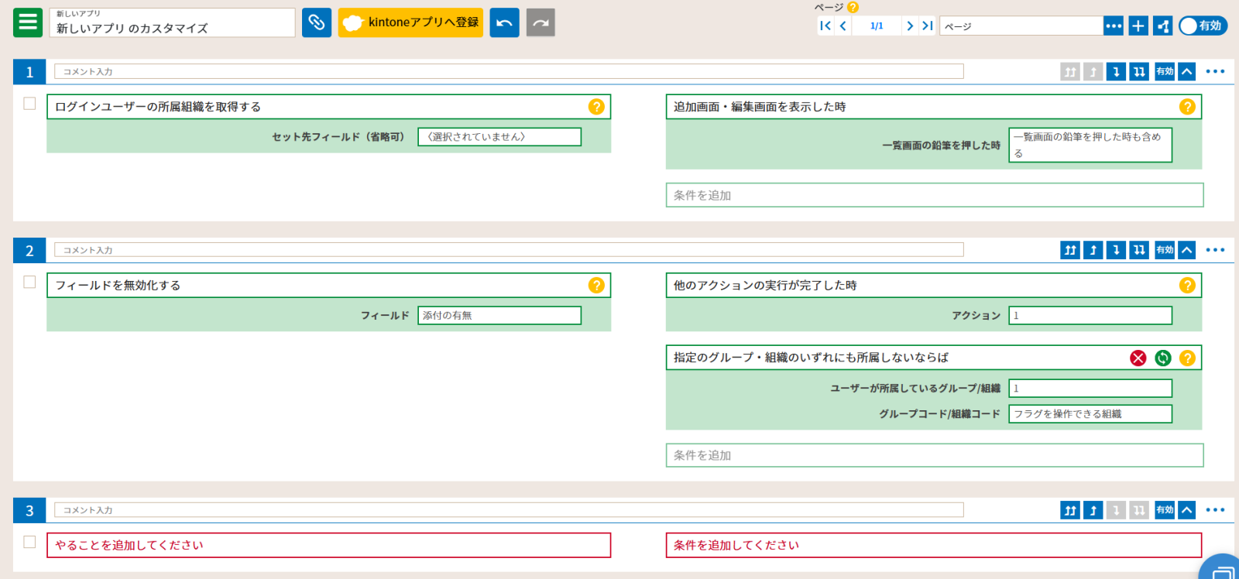Open the page options three-dot menu
The image size is (1239, 579).
(1113, 26)
